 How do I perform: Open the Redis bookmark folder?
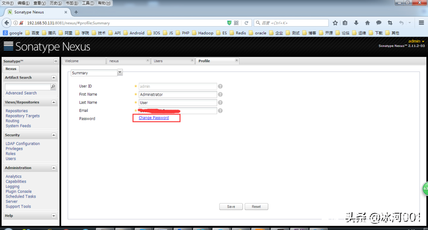pyautogui.click(x=238, y=33)
